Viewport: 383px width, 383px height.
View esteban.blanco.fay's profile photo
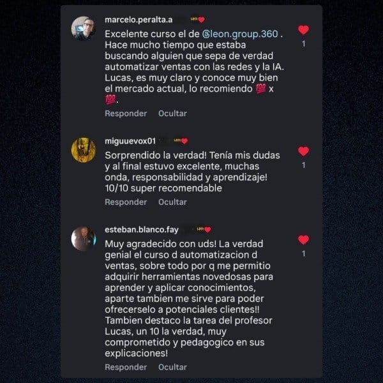tap(84, 238)
